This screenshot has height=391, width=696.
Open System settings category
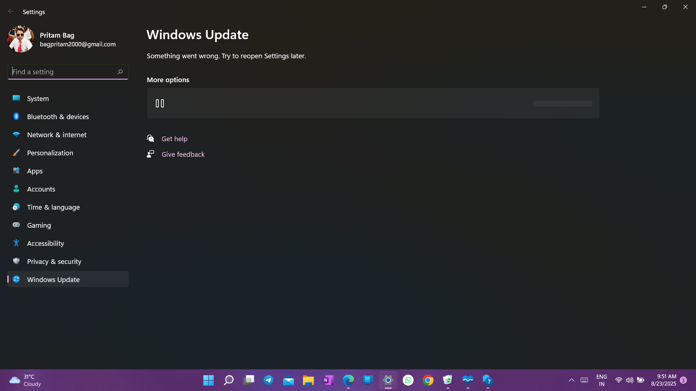coord(68,98)
